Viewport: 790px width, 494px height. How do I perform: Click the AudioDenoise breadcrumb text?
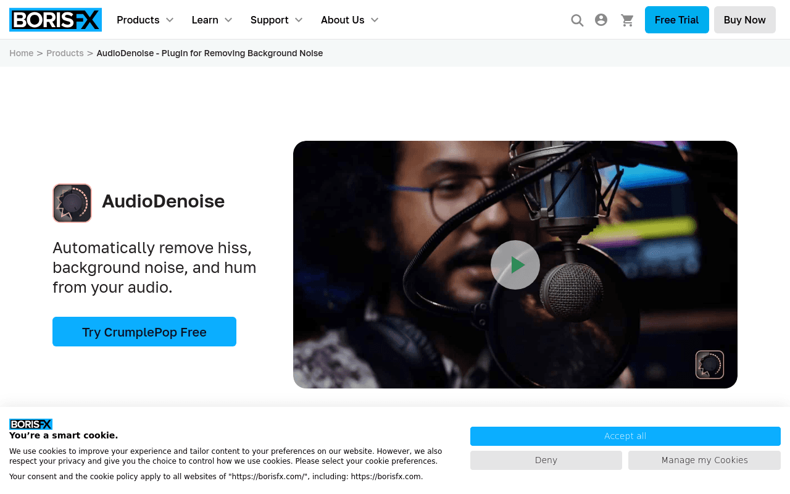(210, 53)
